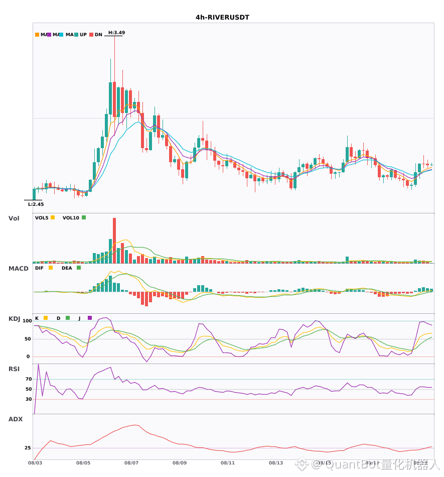Click the green DEA legend swatch

[79, 268]
